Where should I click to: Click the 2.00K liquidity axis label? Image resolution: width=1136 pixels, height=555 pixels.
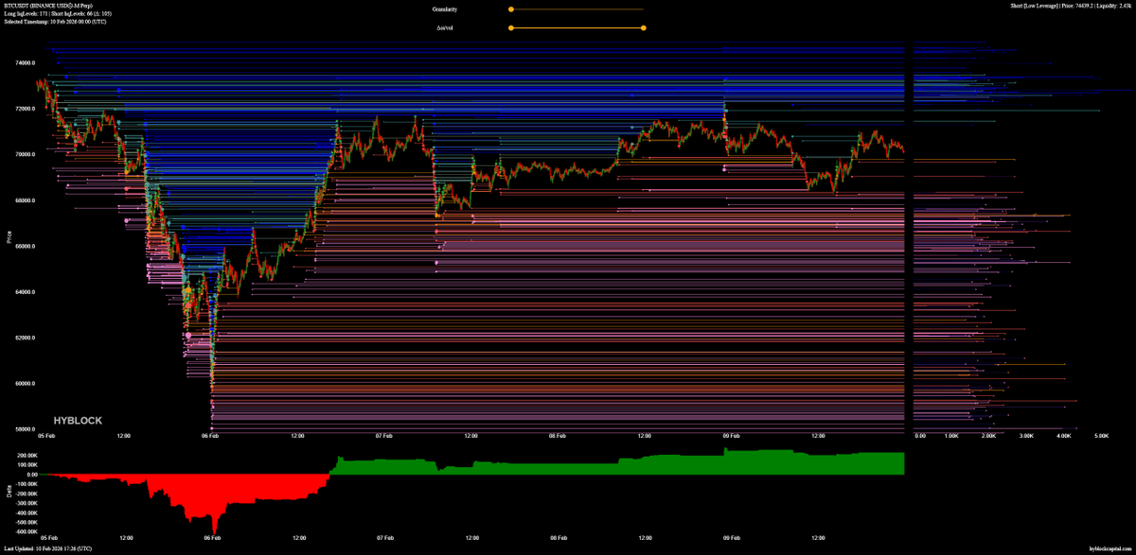(989, 437)
